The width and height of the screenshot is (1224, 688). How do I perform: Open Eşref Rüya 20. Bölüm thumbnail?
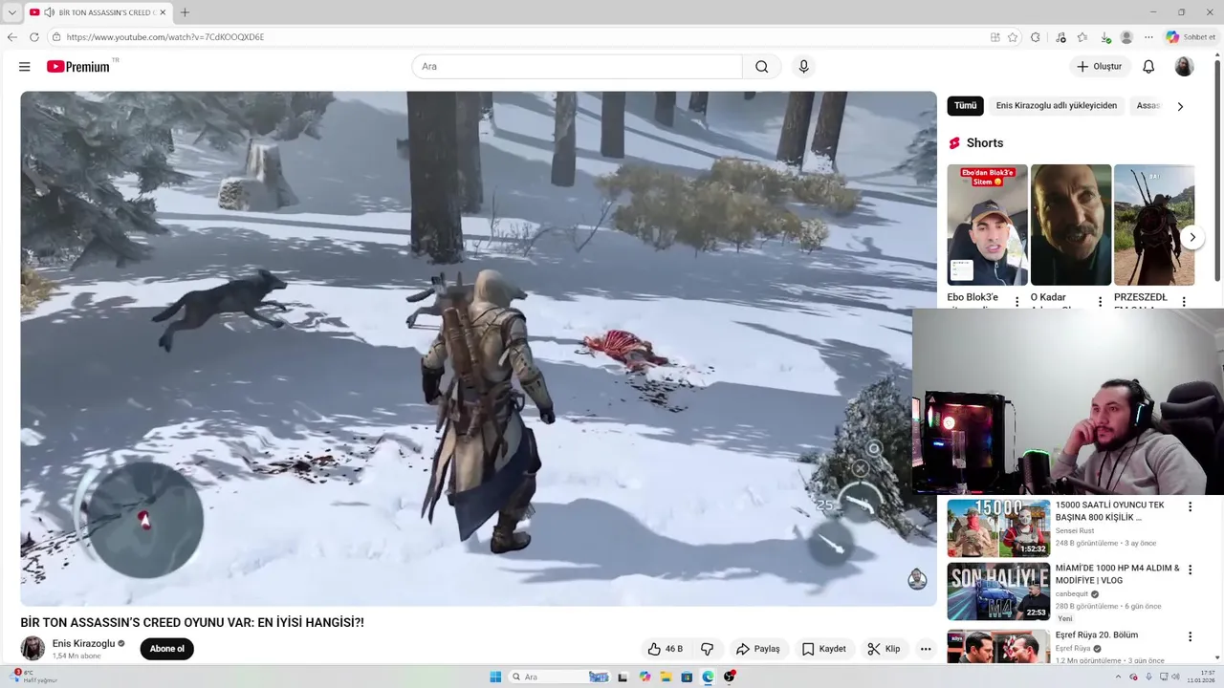998,646
